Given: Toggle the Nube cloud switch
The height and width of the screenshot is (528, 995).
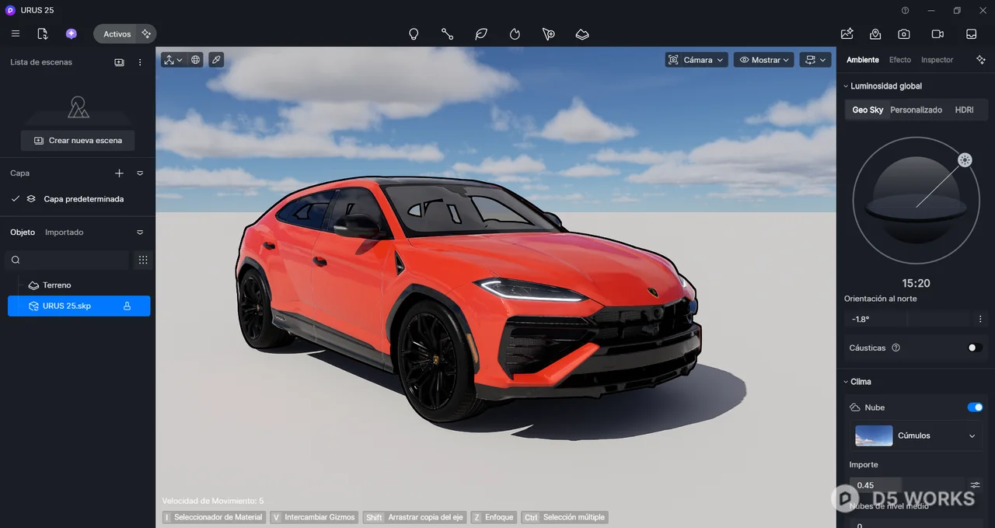Looking at the screenshot, I should point(975,407).
